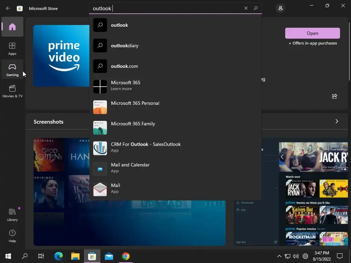Choose Microsoft 365 Learn more result
Image resolution: width=351 pixels, height=263 pixels.
point(175,87)
